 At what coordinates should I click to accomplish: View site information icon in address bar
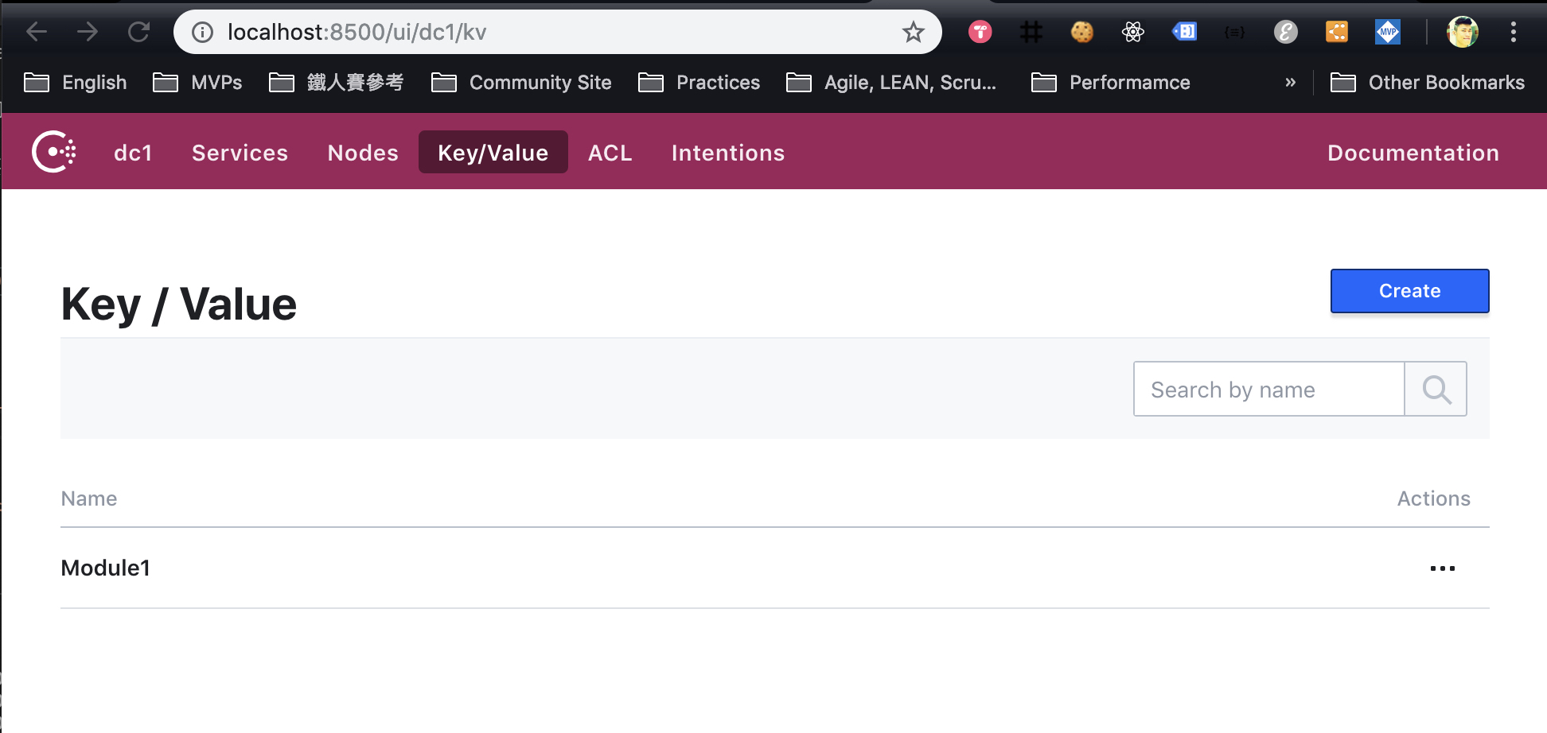coord(203,33)
